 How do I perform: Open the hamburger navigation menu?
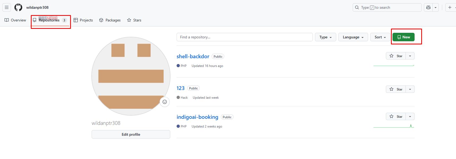pyautogui.click(x=7, y=7)
